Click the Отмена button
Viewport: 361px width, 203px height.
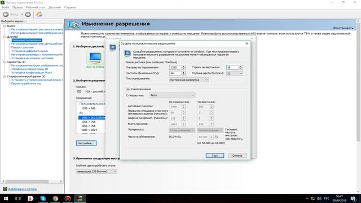237,156
